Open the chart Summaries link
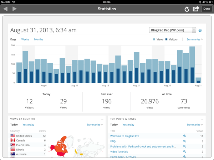The width and height of the screenshot is (214, 160). [195, 39]
